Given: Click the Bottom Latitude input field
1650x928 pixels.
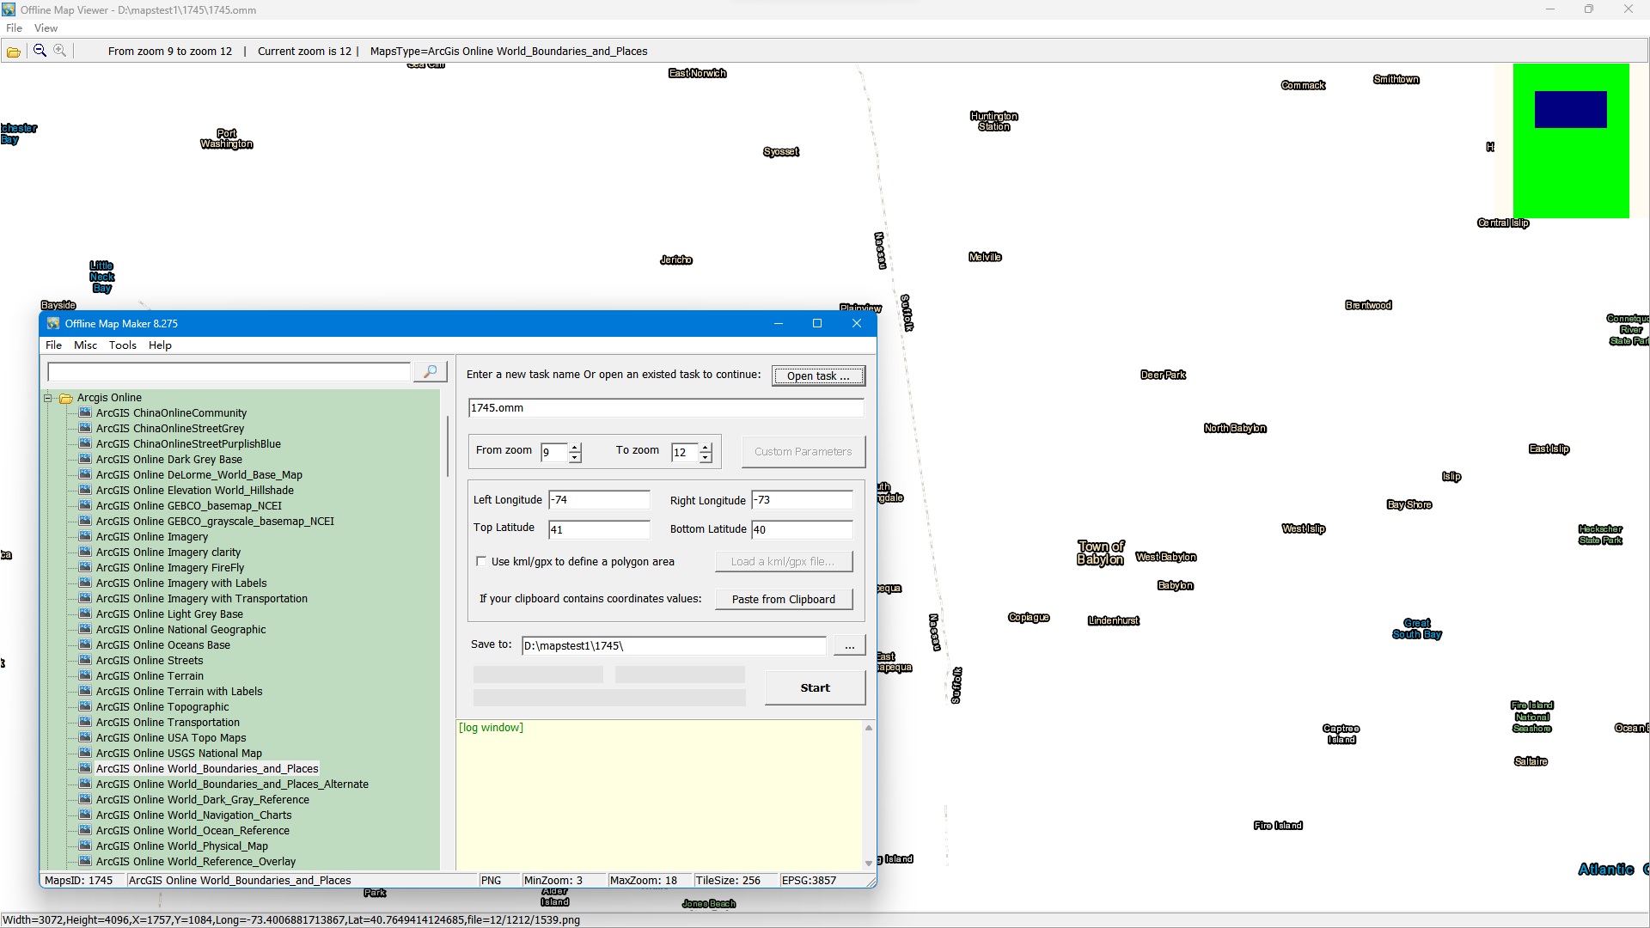Looking at the screenshot, I should pyautogui.click(x=802, y=529).
